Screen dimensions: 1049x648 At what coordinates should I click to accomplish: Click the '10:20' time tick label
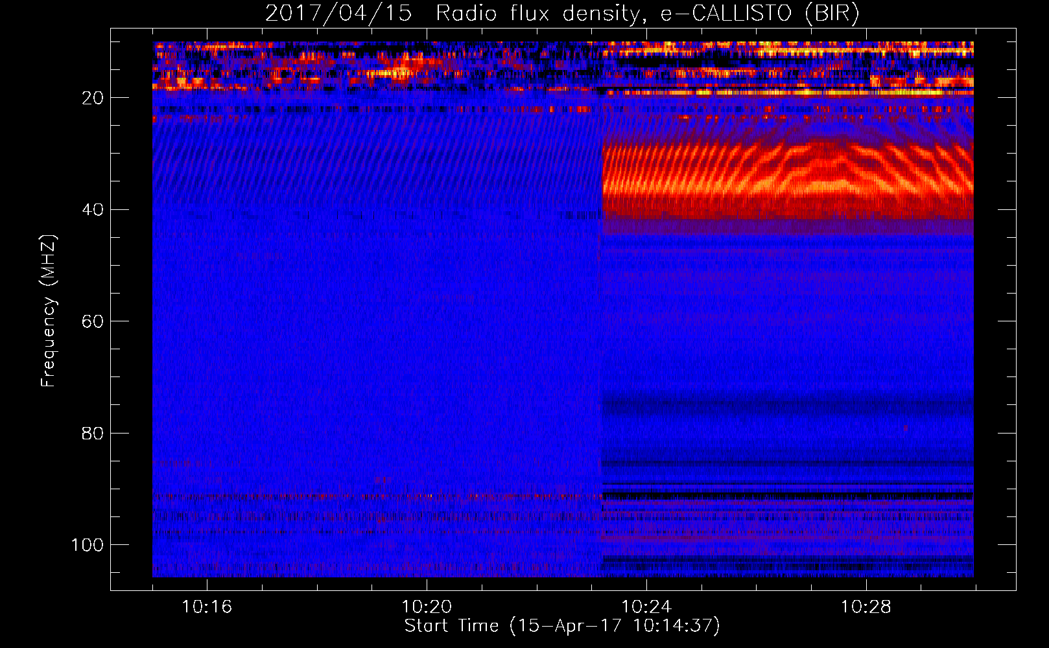tap(427, 607)
